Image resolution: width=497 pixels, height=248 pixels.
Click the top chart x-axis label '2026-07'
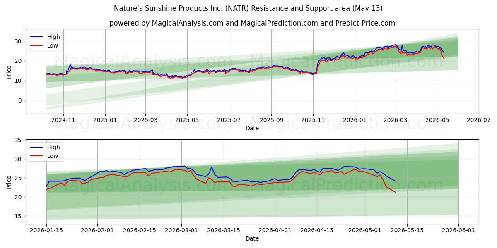coord(479,120)
